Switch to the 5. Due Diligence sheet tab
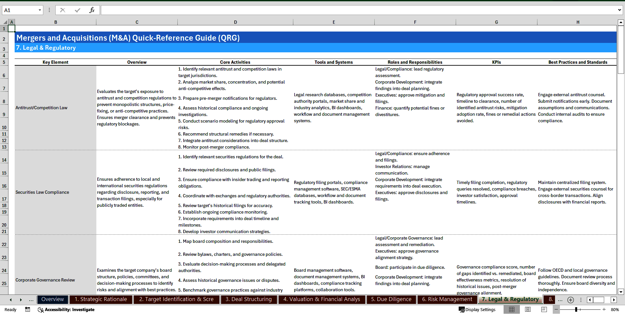Image resolution: width=625 pixels, height=314 pixels. point(391,299)
